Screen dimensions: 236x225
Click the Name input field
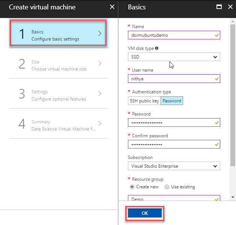tap(171, 35)
